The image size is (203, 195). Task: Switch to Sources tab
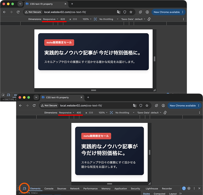tap(62, 189)
